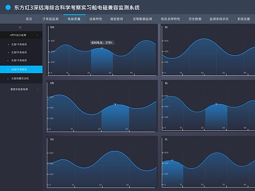Go to the 系统设置 tab
The image size is (255, 191).
tap(244, 19)
